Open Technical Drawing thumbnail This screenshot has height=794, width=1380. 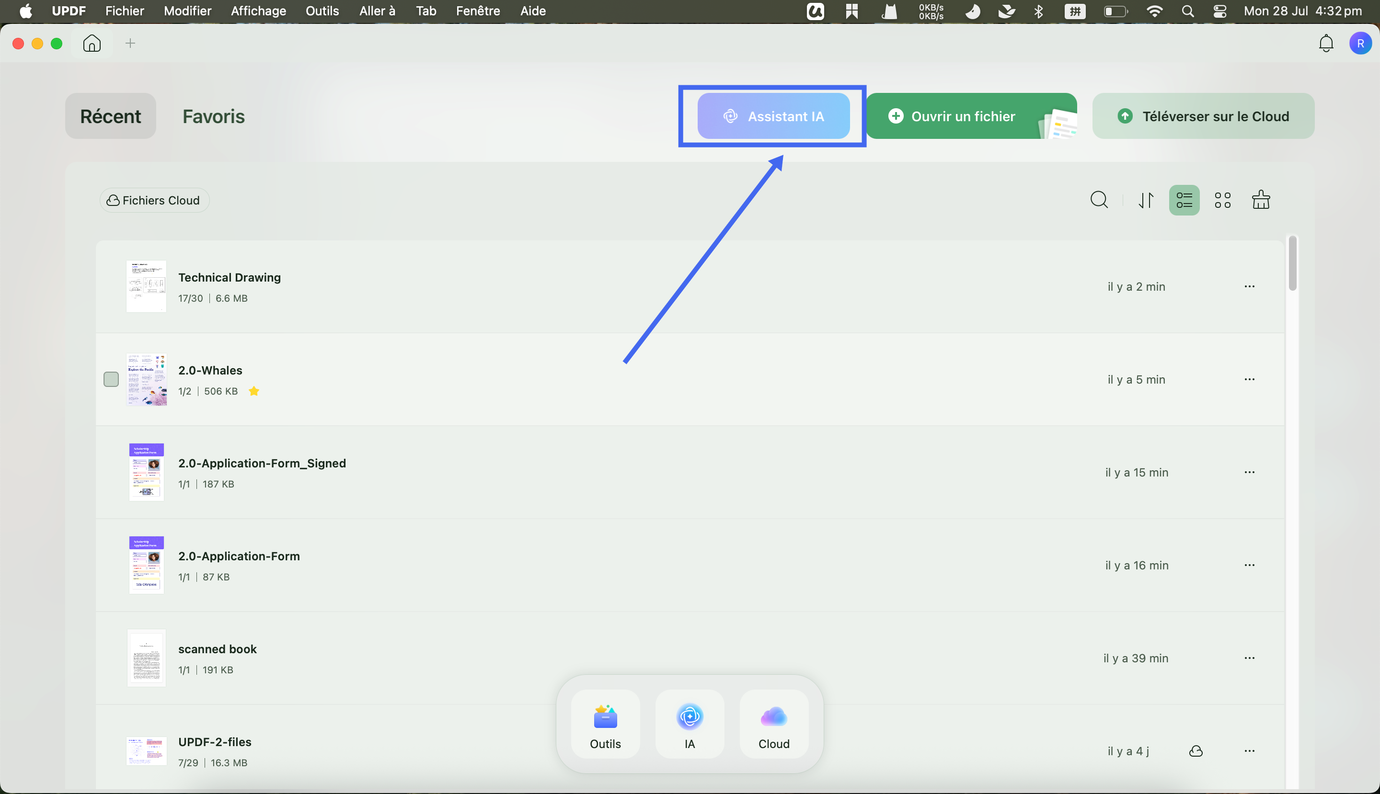tap(146, 286)
